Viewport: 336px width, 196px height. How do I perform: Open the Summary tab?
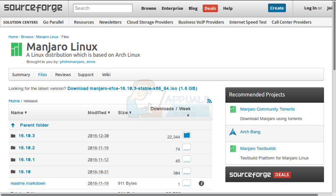[21, 74]
